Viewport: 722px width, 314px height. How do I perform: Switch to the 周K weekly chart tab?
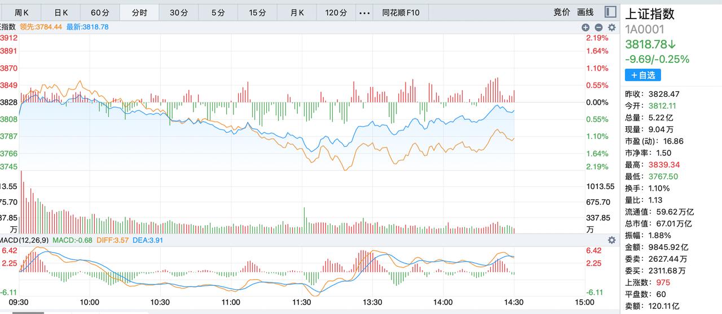point(21,12)
